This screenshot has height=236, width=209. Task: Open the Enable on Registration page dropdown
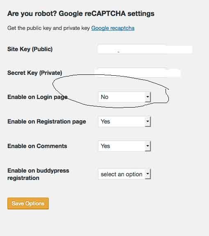tap(124, 121)
